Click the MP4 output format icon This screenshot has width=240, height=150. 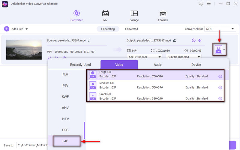pos(218,49)
